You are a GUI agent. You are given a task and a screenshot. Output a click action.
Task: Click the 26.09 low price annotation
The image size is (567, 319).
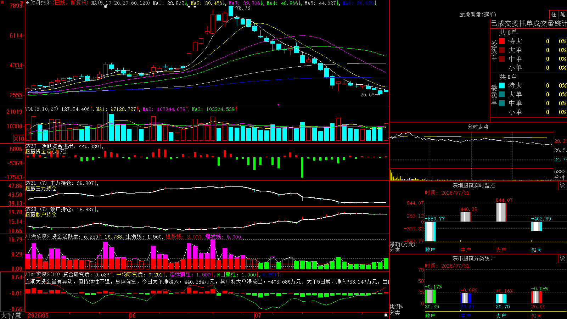[367, 95]
